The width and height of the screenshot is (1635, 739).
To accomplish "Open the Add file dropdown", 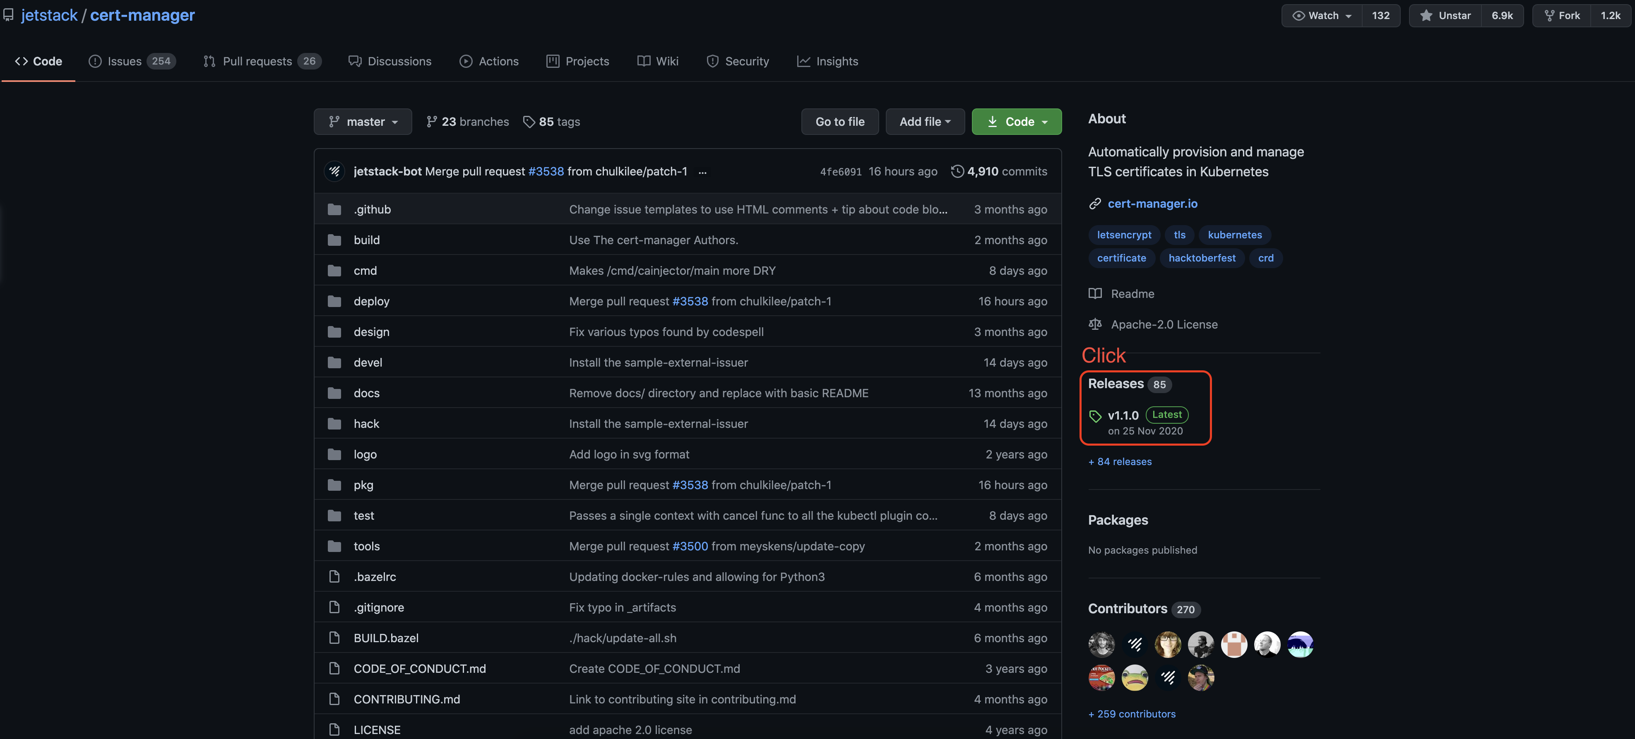I will point(925,122).
